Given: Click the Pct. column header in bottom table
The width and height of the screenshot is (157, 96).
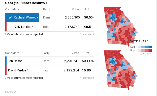Looking at the screenshot, I should pyautogui.click(x=87, y=53).
